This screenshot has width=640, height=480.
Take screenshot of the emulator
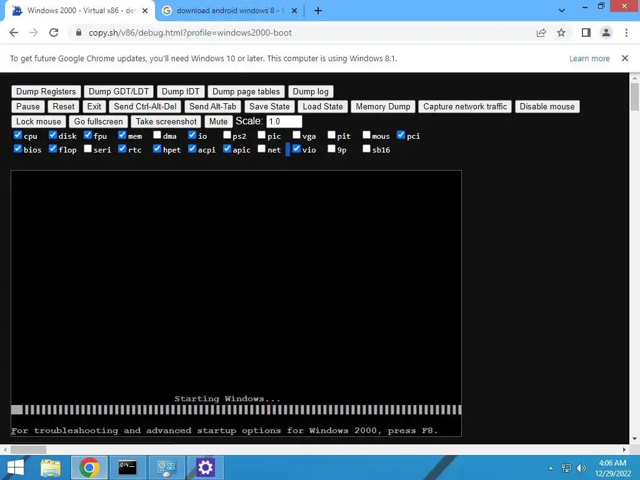coord(166,122)
